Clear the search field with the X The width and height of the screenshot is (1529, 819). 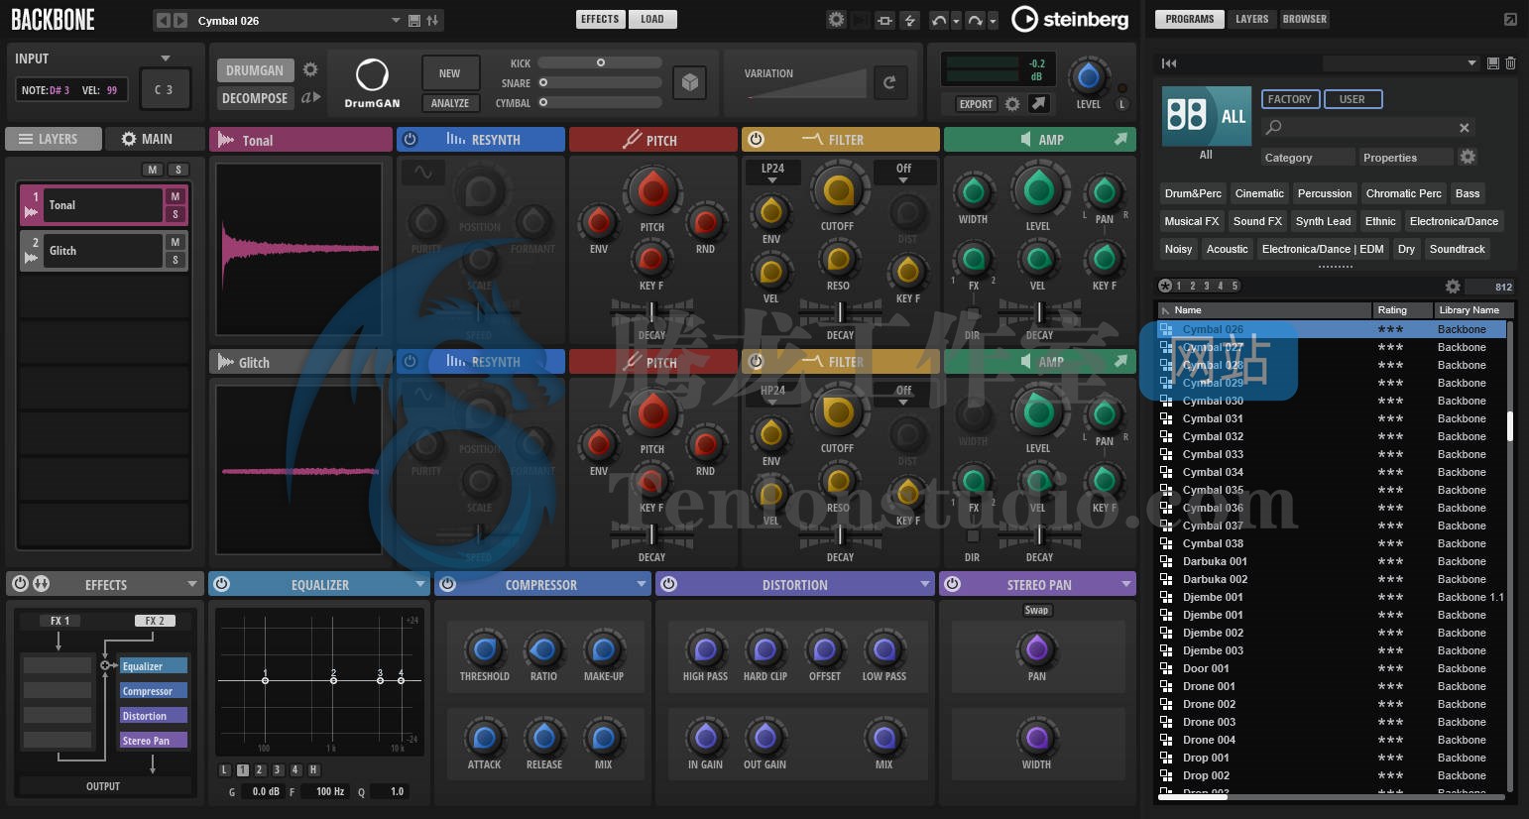tap(1464, 127)
